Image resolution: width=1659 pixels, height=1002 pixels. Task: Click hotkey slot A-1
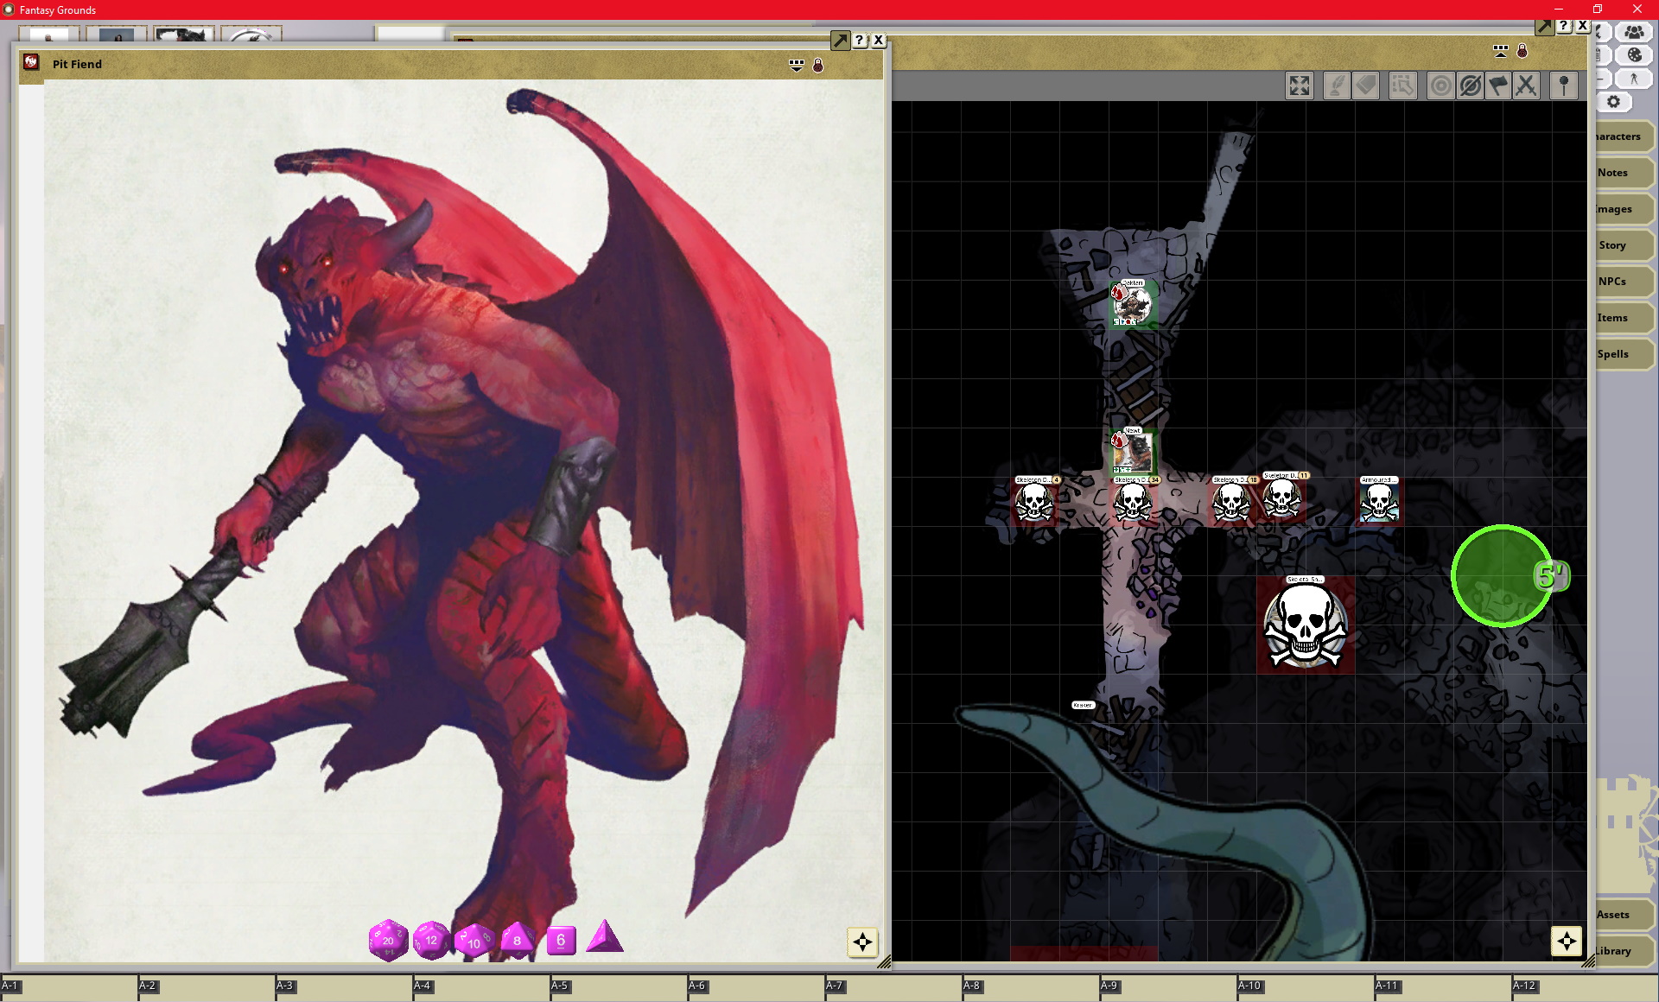[x=68, y=989]
